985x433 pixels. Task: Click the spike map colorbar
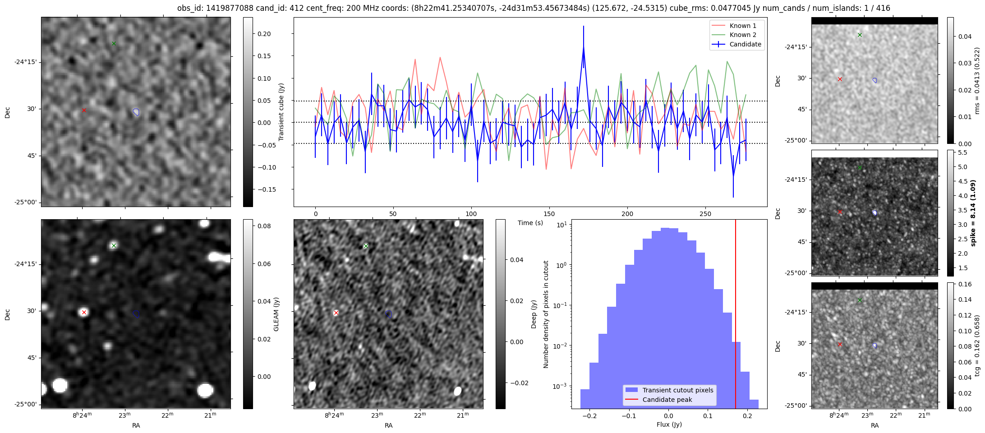click(950, 213)
